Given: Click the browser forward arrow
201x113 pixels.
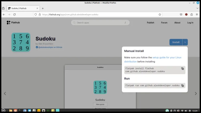Looking at the screenshot, I should coord(9,14).
